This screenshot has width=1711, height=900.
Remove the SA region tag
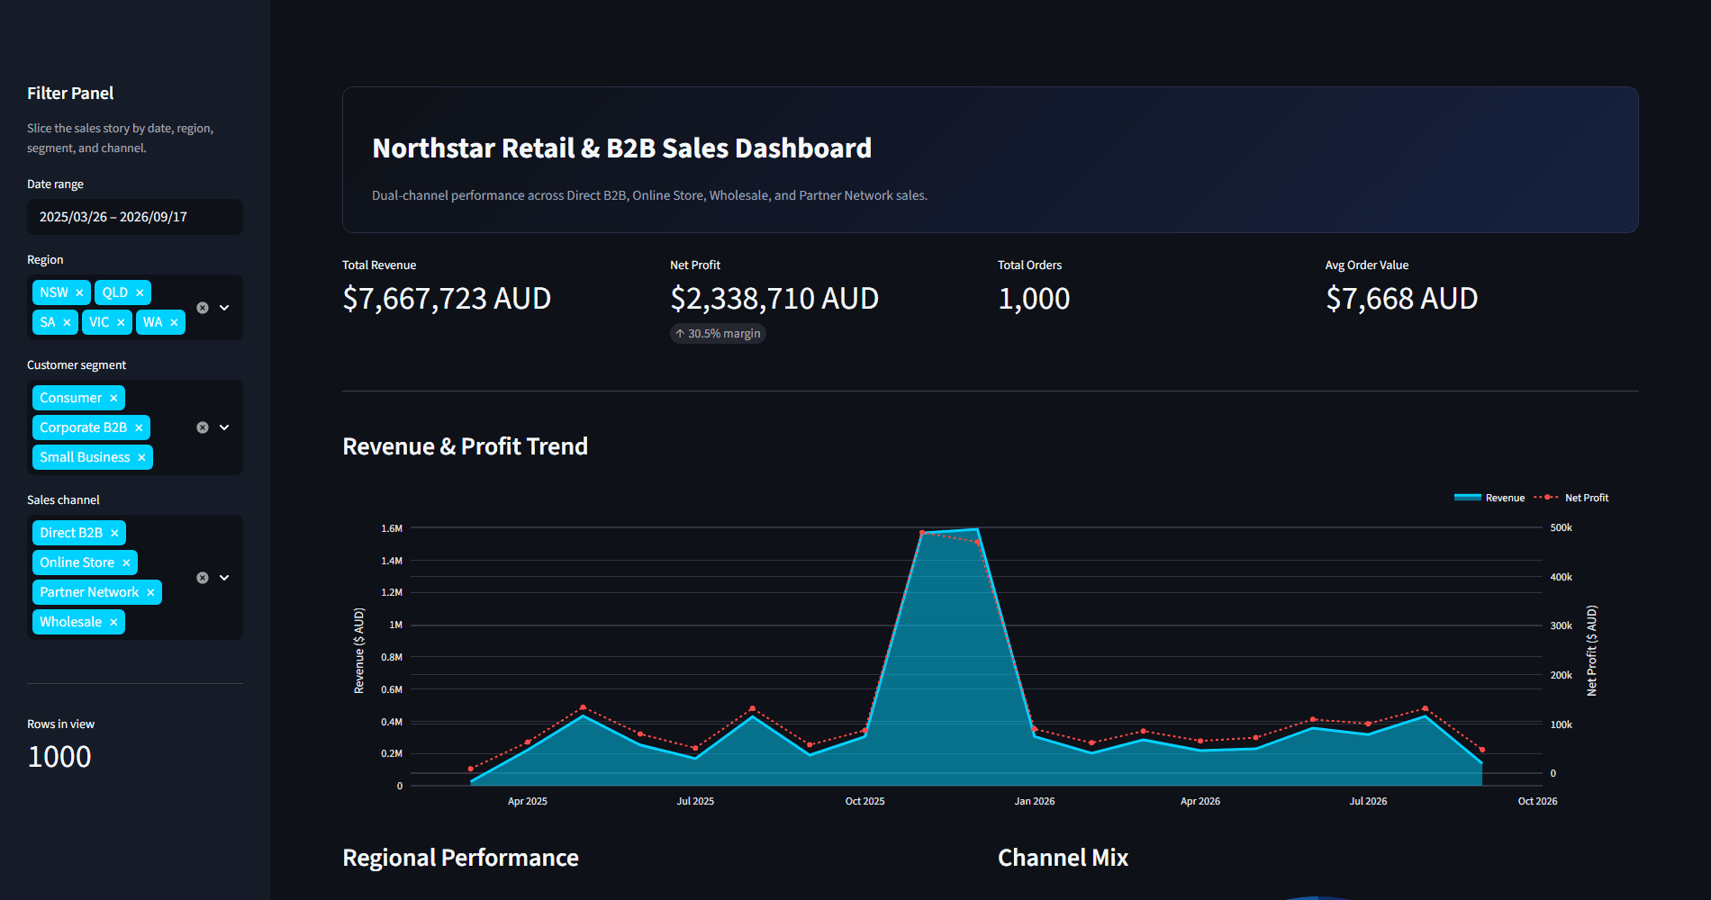[x=67, y=322]
